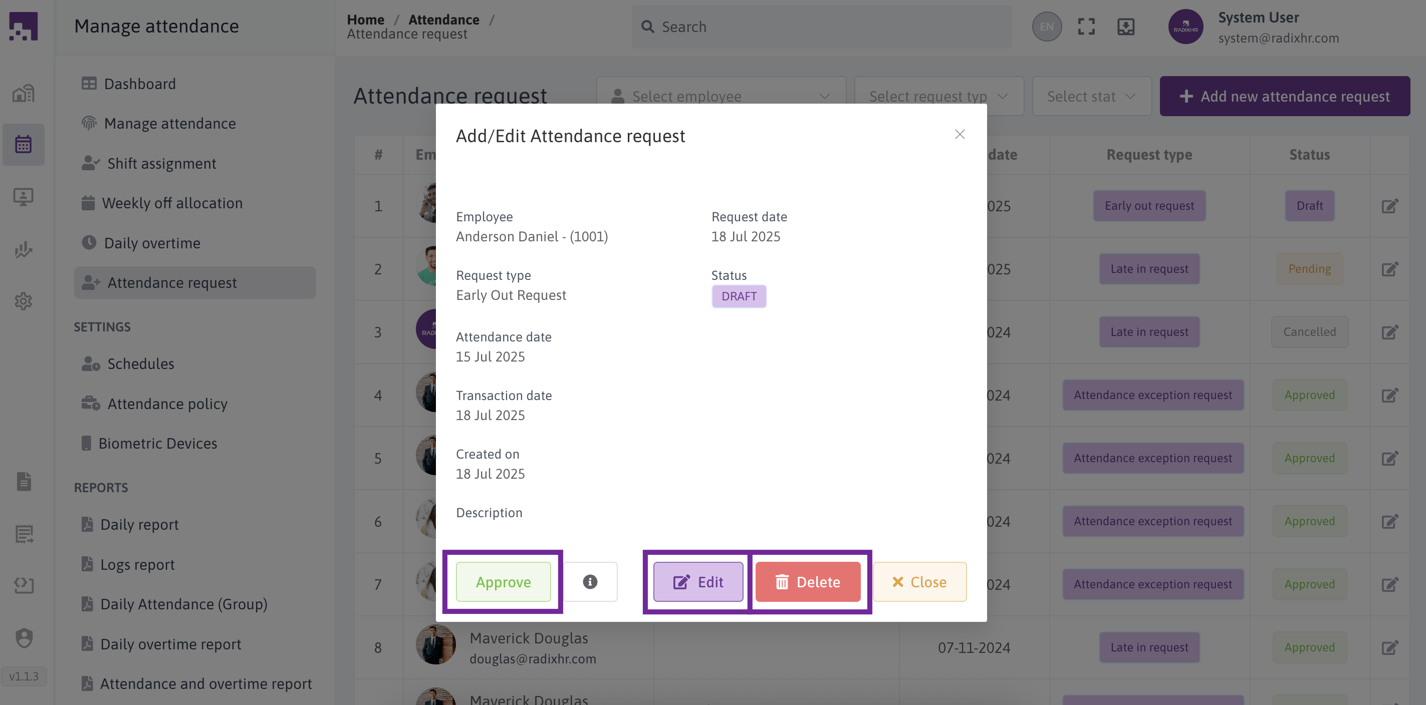The image size is (1426, 705).
Task: Open Shift assignment in sidebar menu
Action: (162, 163)
